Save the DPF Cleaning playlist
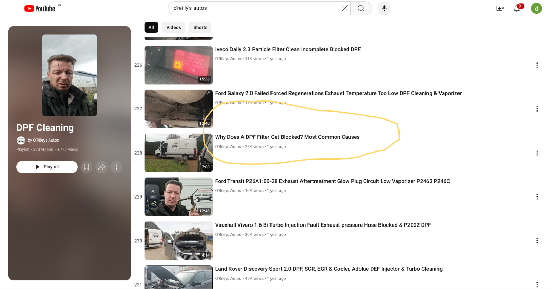Viewport: 552px width, 289px height. click(86, 167)
